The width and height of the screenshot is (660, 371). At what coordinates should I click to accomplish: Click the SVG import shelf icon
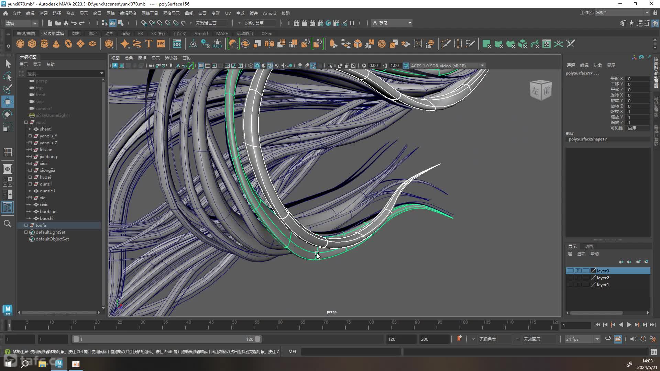[161, 44]
